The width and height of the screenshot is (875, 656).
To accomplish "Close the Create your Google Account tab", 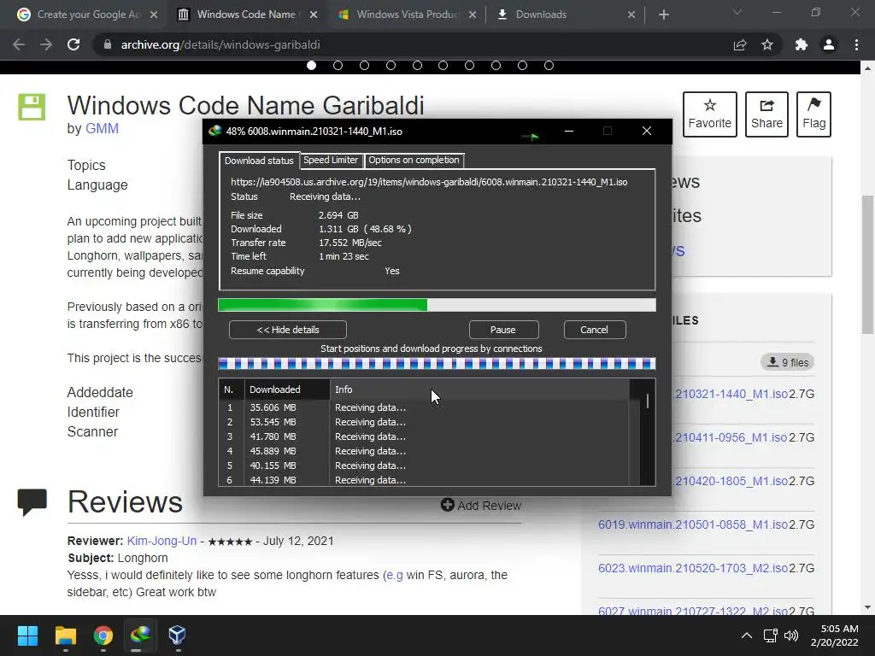I will (154, 15).
